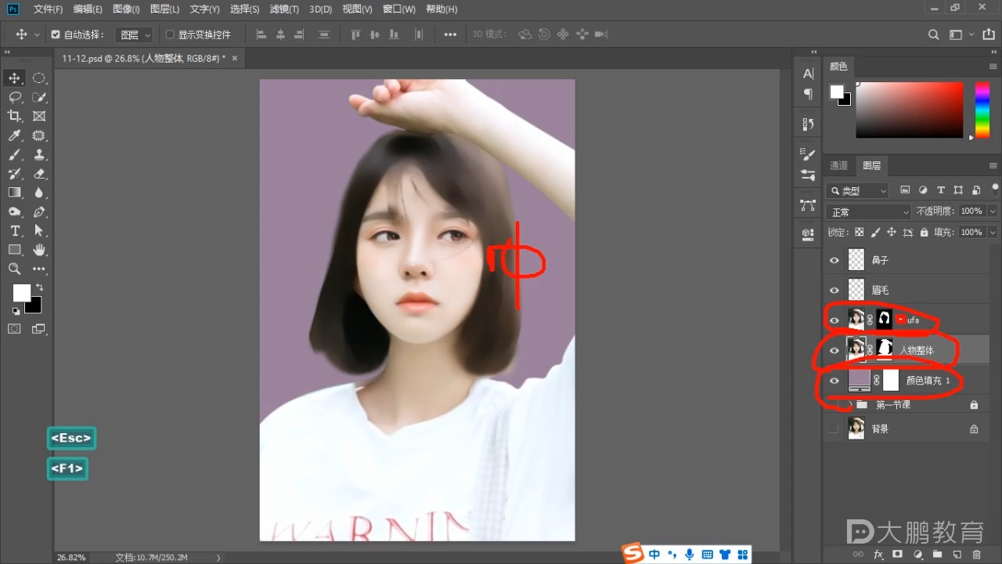Open the Paragraph panel icon

pos(809,94)
